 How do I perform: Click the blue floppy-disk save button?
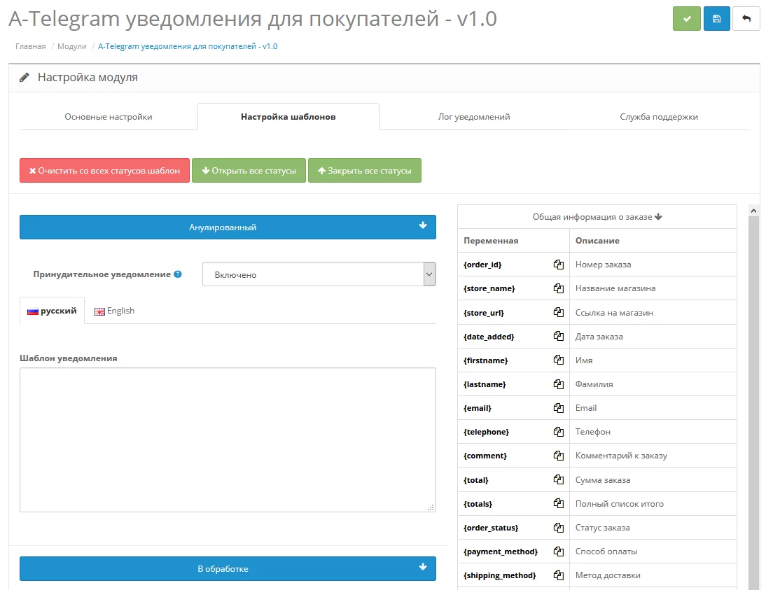point(717,19)
